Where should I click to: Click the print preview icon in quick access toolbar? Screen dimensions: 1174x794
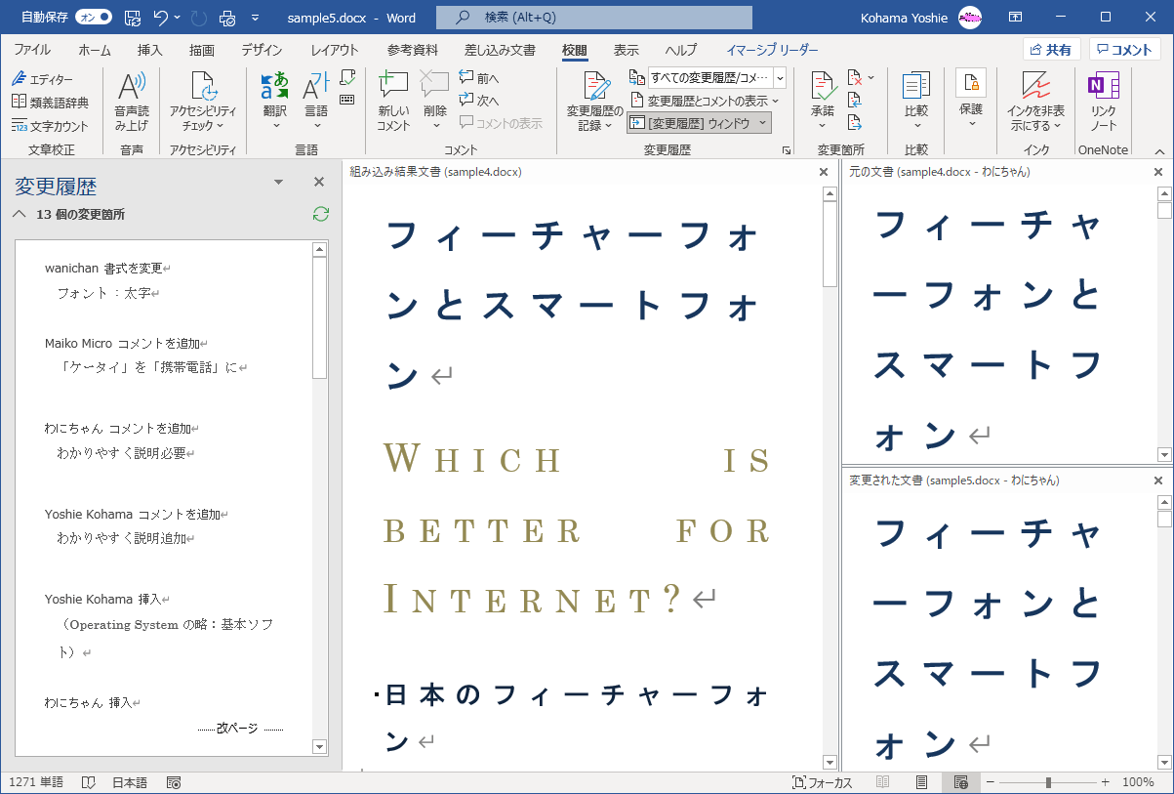(x=227, y=18)
